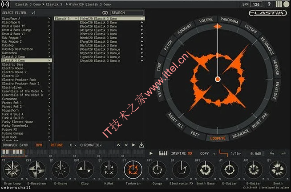Select the HiHat pad

pos(109,169)
